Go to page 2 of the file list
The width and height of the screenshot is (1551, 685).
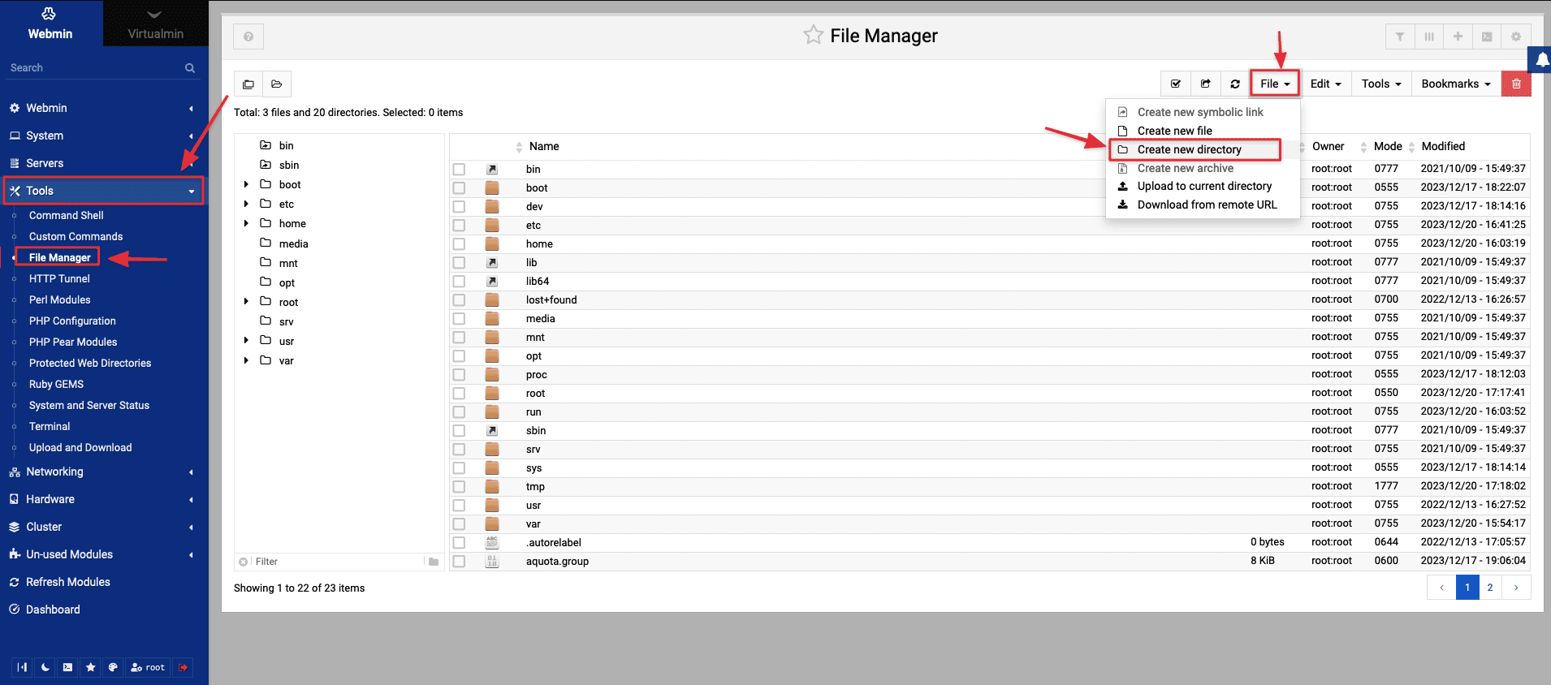1490,588
